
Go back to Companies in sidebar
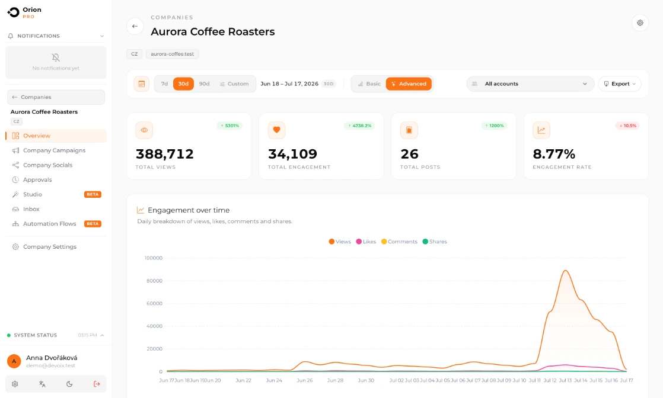[56, 97]
